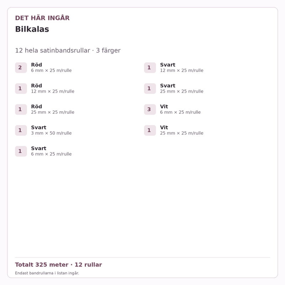Click the note Endast bandrullarna i listan ingår

coord(47,273)
